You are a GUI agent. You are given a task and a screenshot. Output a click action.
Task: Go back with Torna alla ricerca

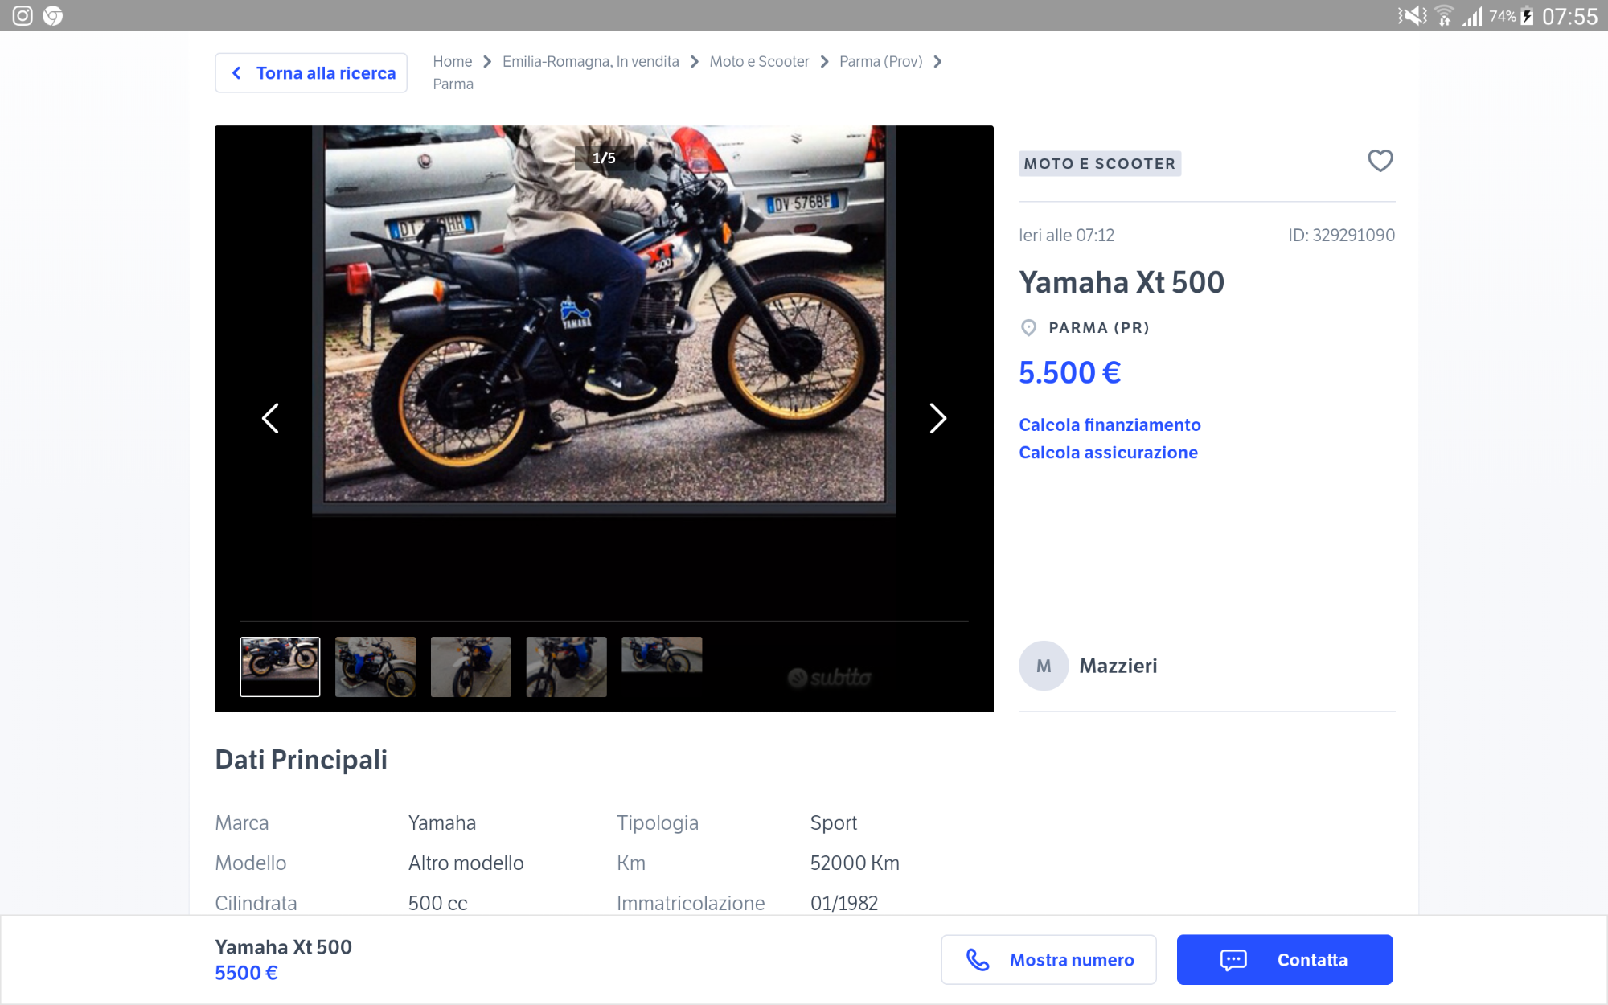311,73
